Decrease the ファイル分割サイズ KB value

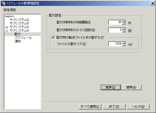124,45
